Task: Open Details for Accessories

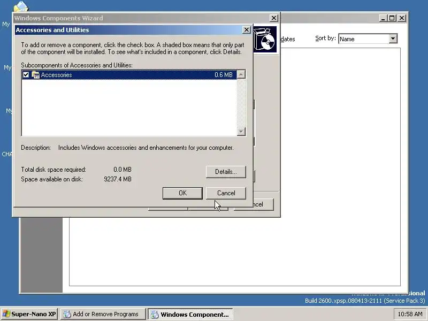Action: (226, 172)
